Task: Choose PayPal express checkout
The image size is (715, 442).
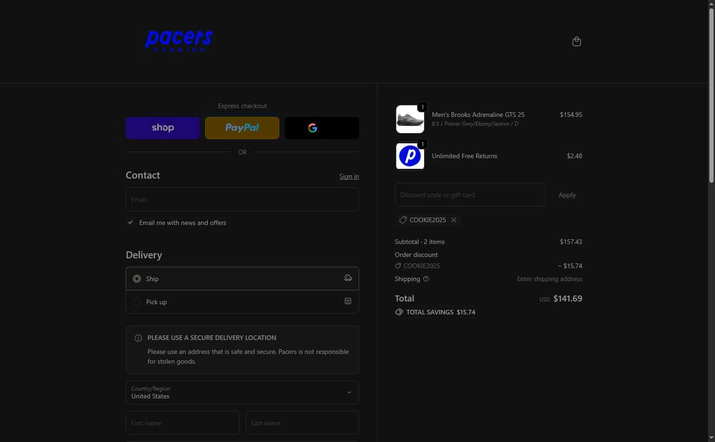Action: (242, 128)
